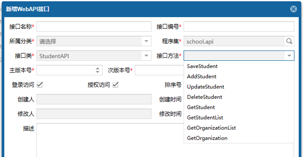Open the 接口类 StudentAPI dropdown arrow
The height and width of the screenshot is (157, 303).
(x=146, y=56)
